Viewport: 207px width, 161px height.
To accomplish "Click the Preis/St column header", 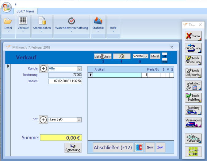I will [153, 69].
